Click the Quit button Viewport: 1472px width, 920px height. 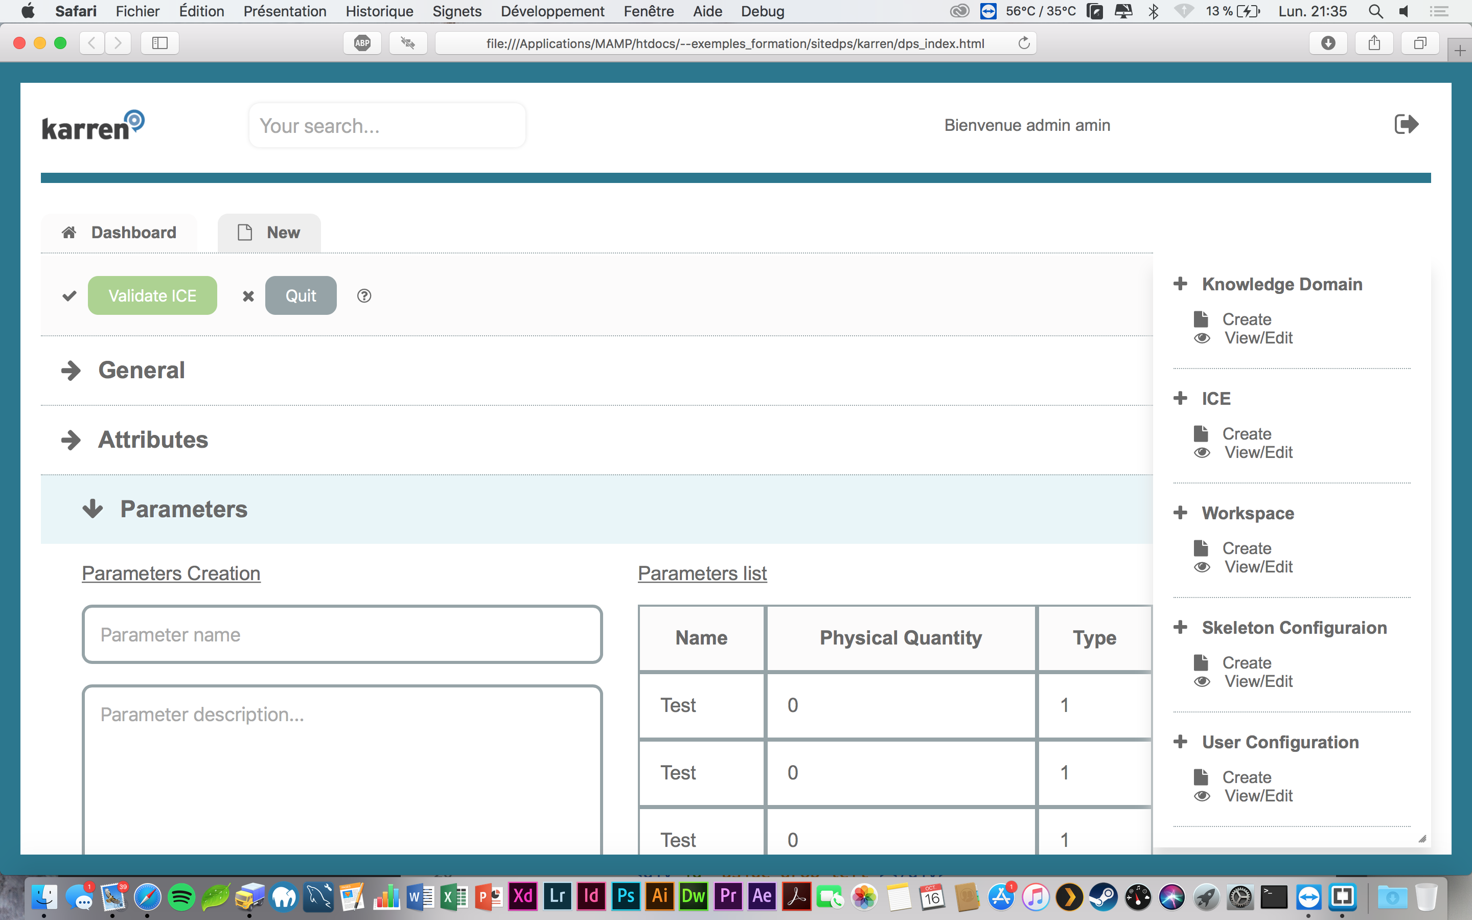pos(301,296)
